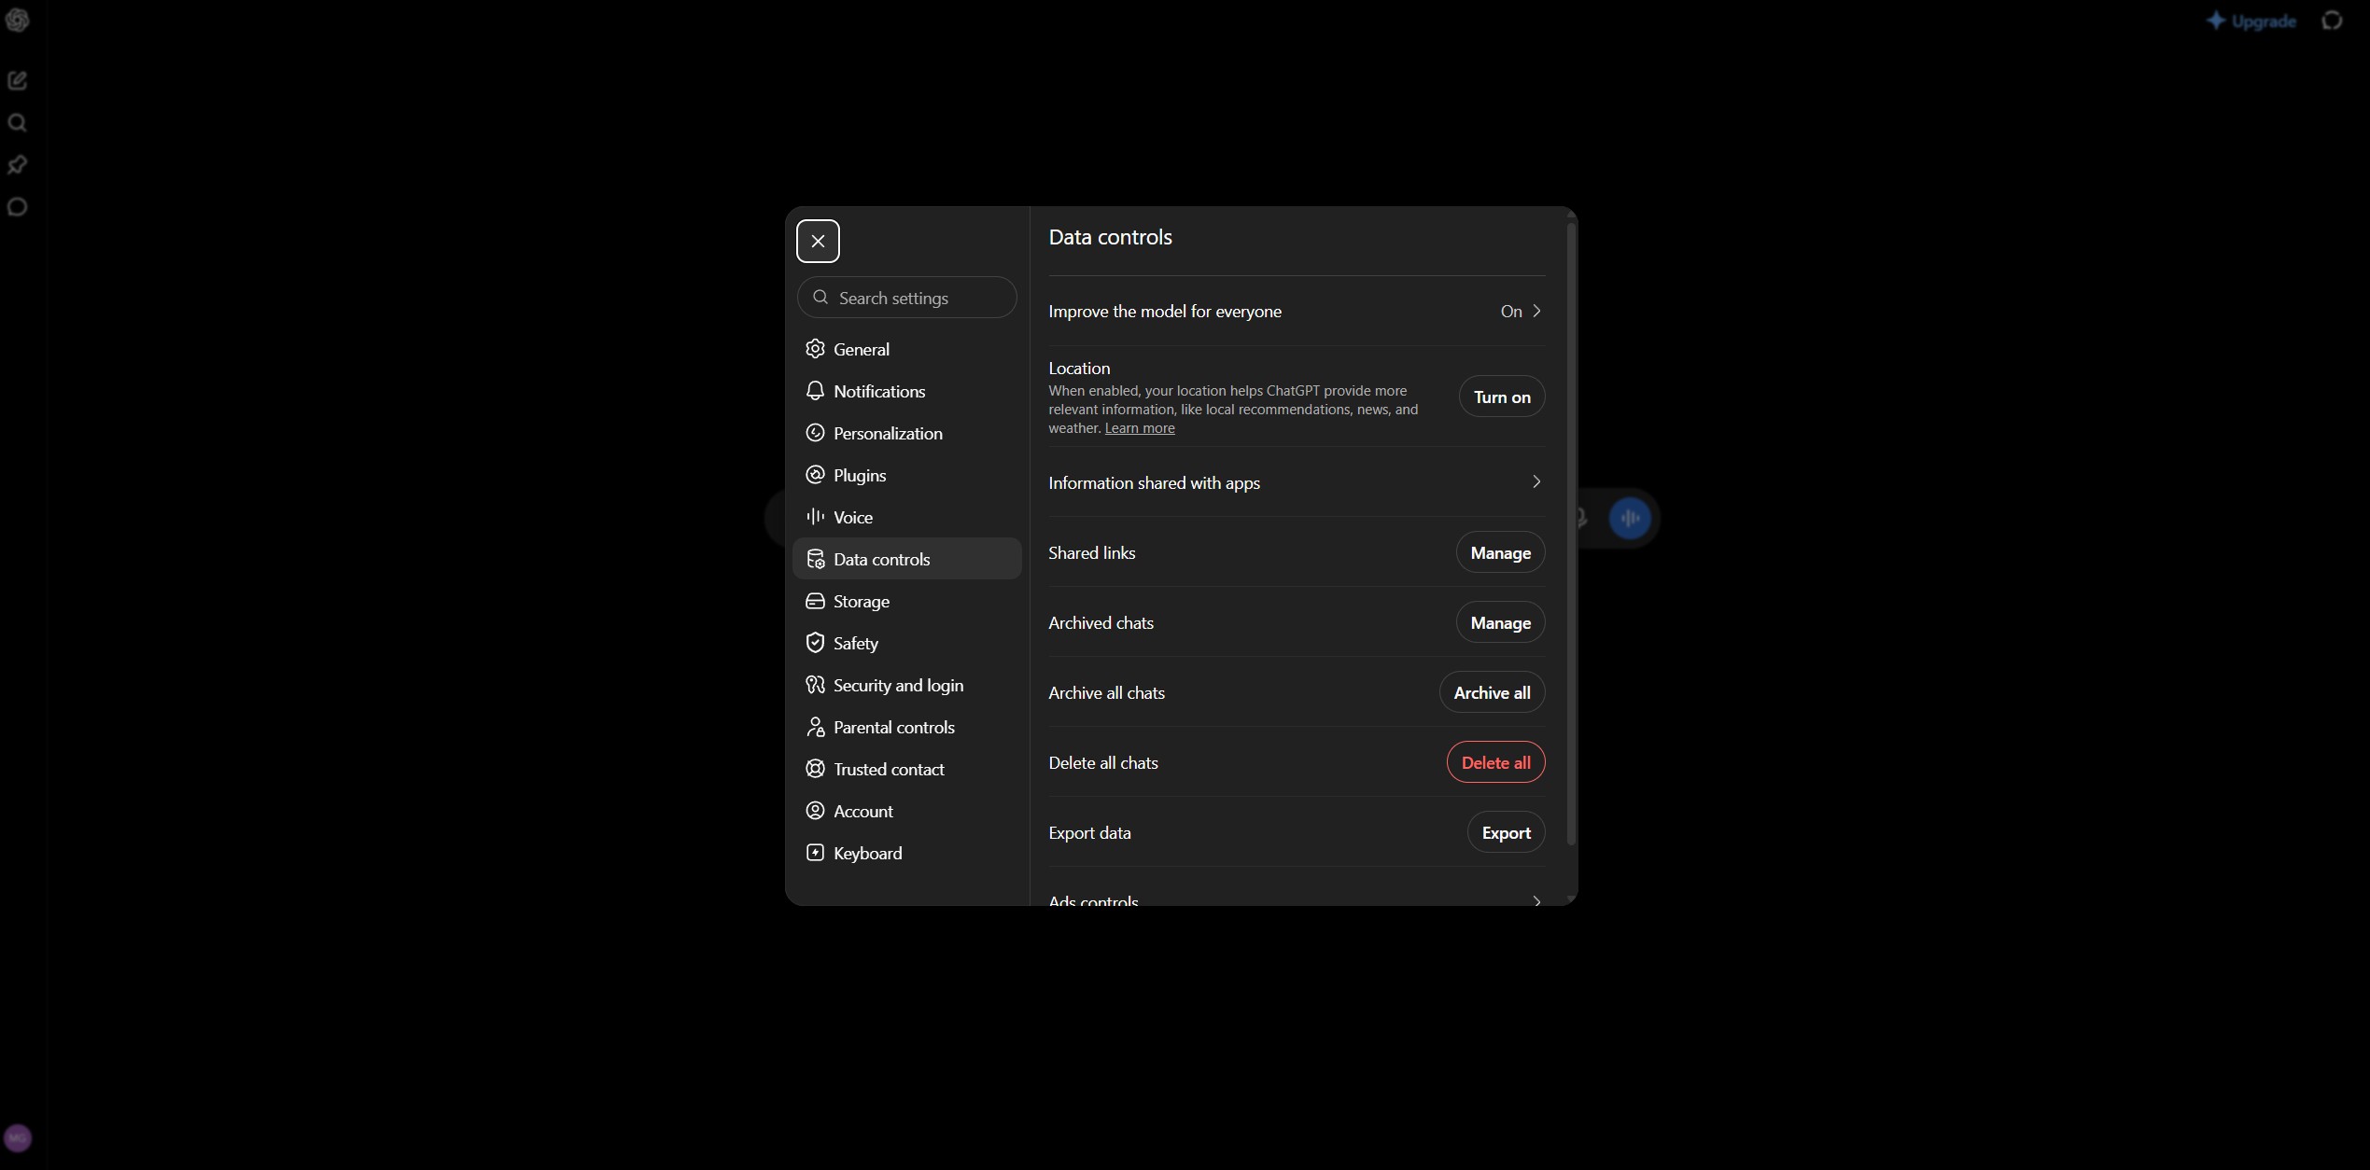Open Learn more link about location
2370x1170 pixels.
pos(1139,428)
